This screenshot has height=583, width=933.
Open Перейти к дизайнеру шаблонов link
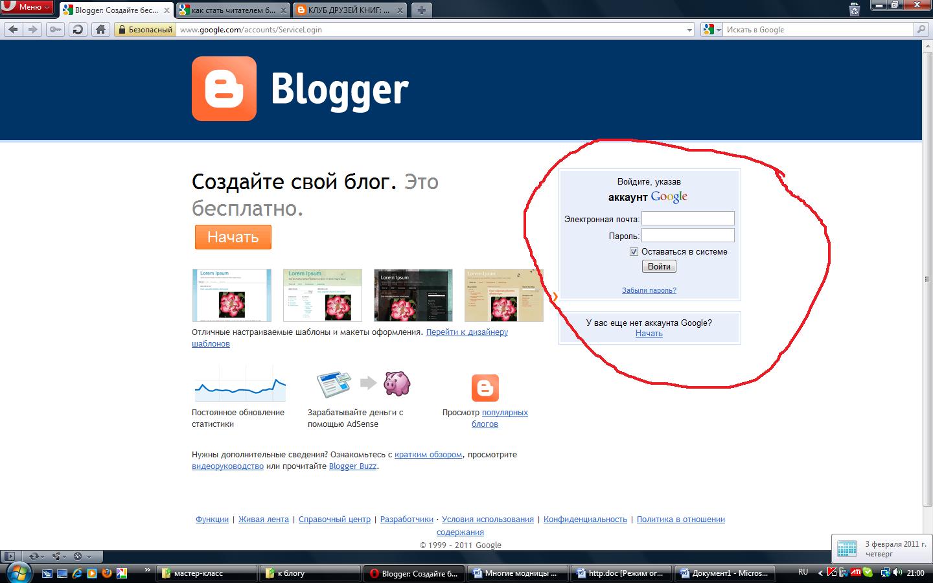click(350, 337)
